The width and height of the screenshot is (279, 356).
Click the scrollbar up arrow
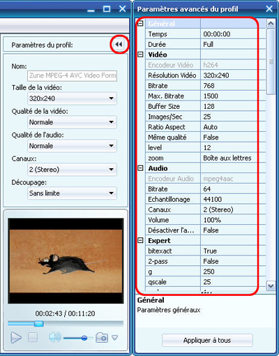pos(271,24)
